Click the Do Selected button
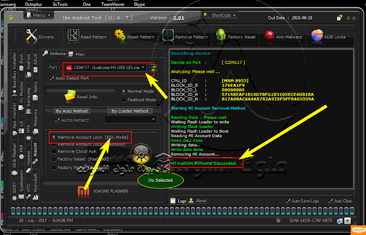Image resolution: width=366 pixels, height=235 pixels. point(160,180)
